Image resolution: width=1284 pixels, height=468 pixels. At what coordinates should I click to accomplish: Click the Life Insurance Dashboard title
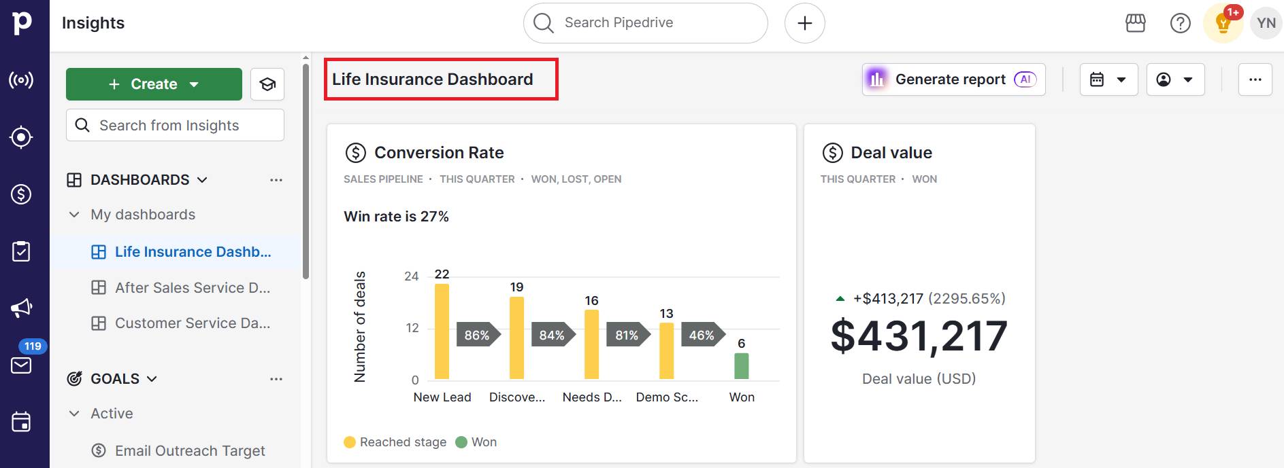433,79
